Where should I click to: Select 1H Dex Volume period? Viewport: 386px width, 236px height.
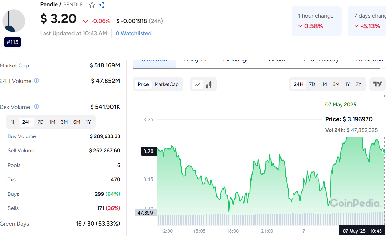[14, 122]
